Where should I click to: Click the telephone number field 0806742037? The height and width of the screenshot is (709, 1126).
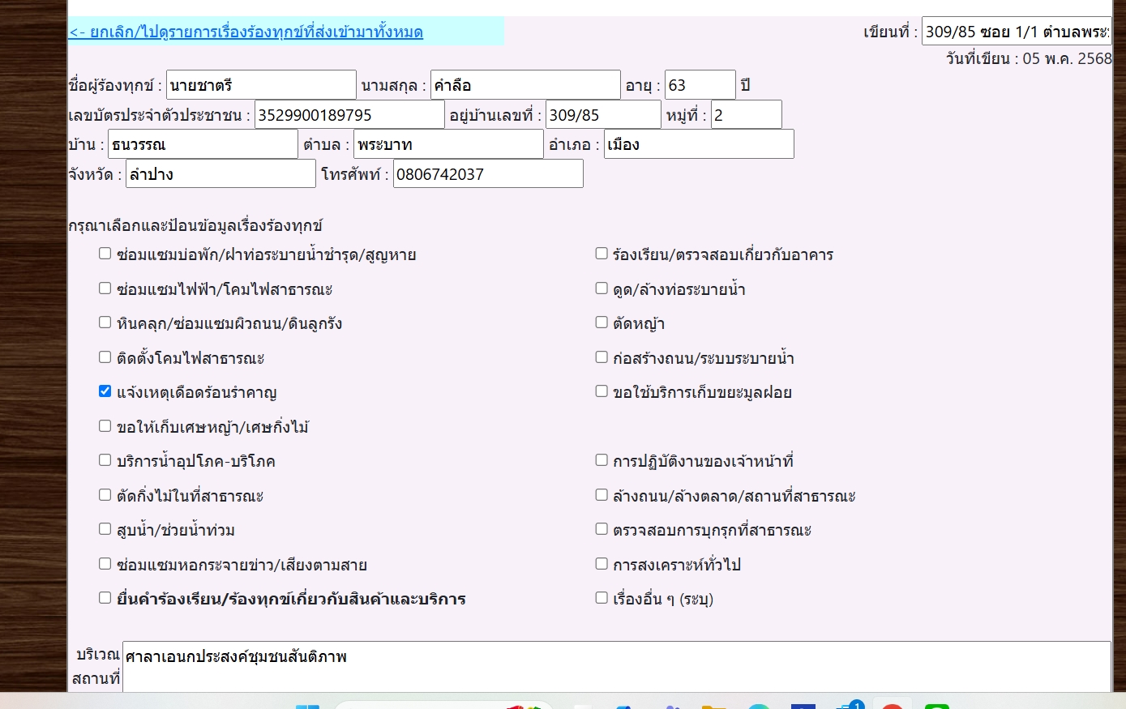487,174
